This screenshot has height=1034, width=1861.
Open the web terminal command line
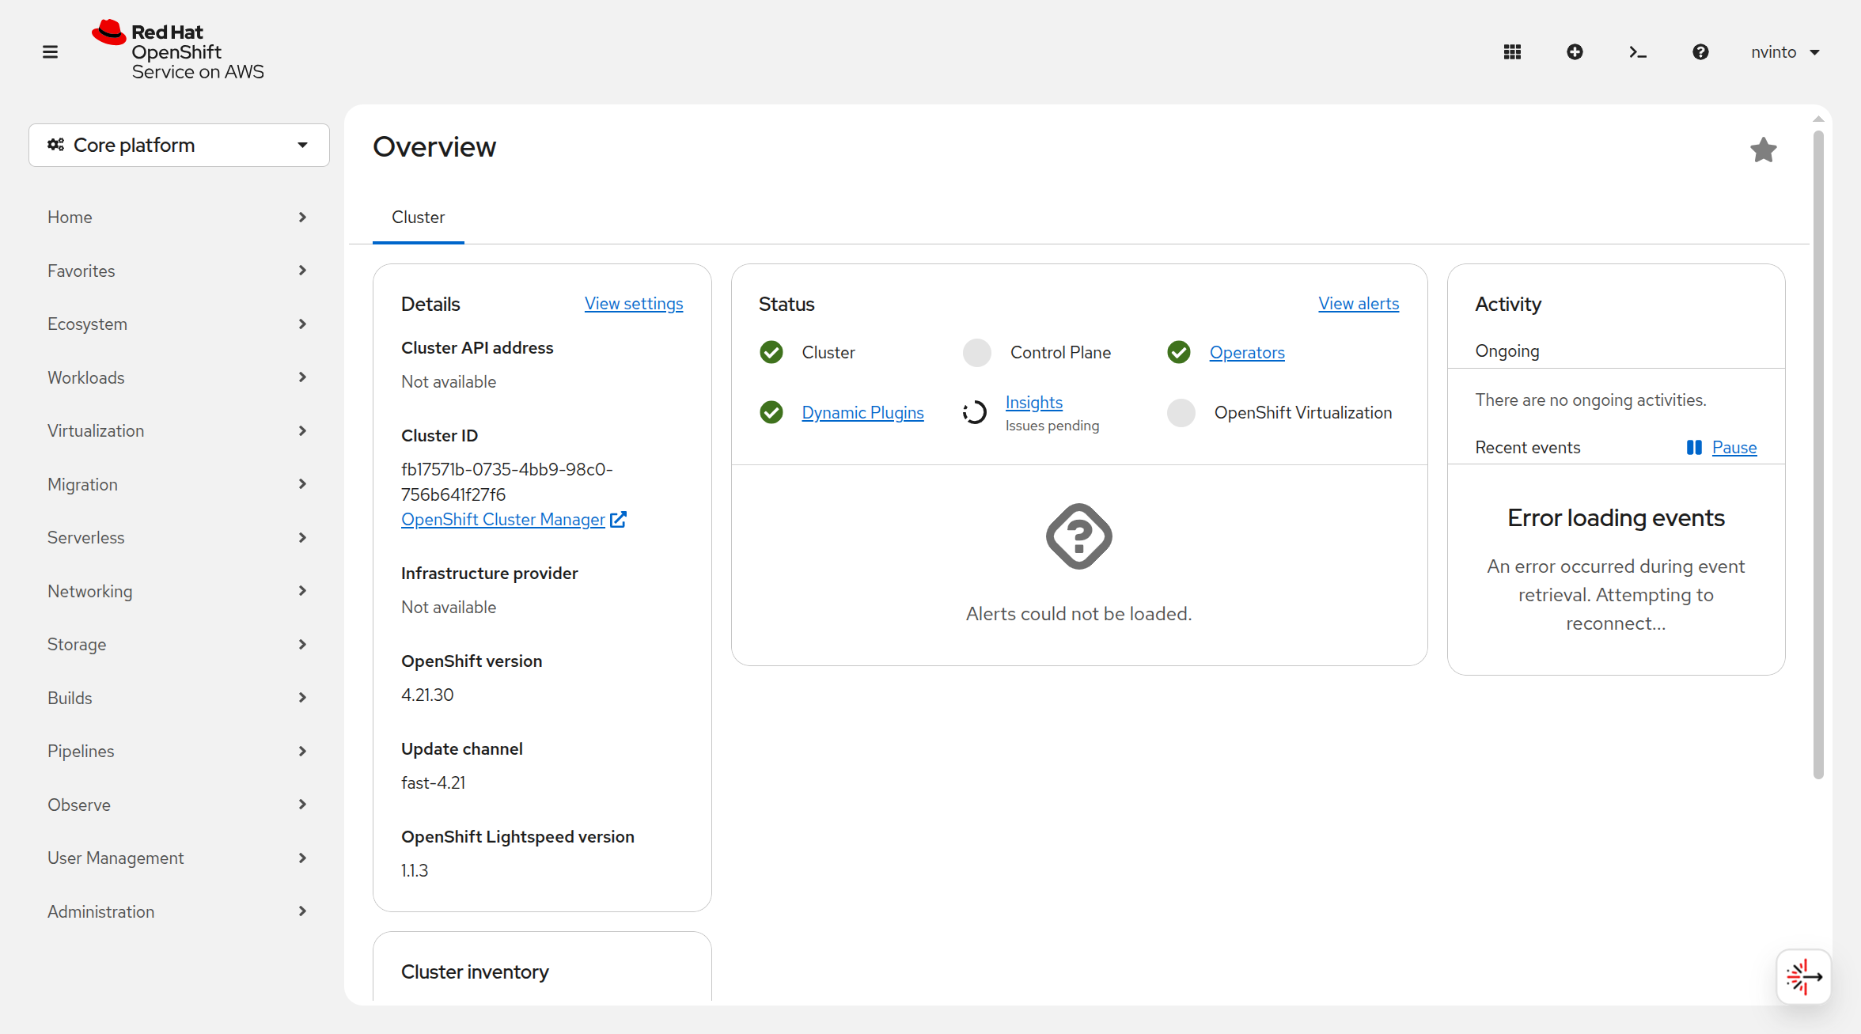(1638, 52)
